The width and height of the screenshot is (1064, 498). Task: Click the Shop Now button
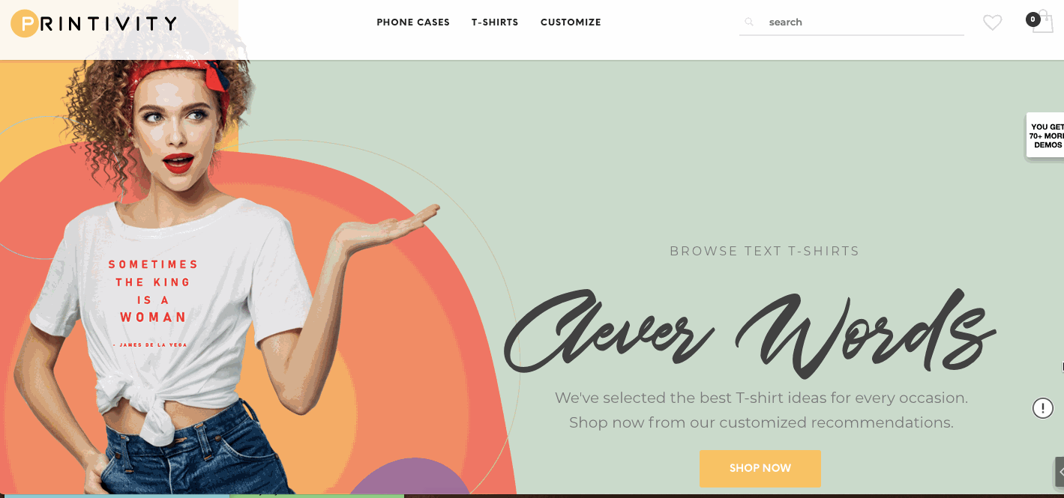point(760,468)
